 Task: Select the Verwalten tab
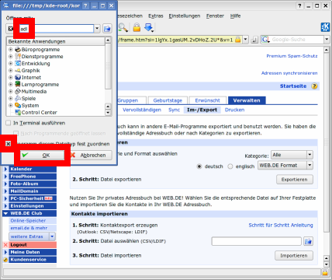point(247,100)
